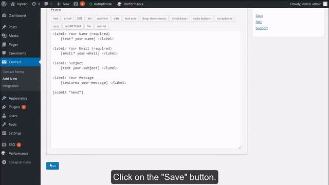Select Add New under Contact

(x=10, y=79)
